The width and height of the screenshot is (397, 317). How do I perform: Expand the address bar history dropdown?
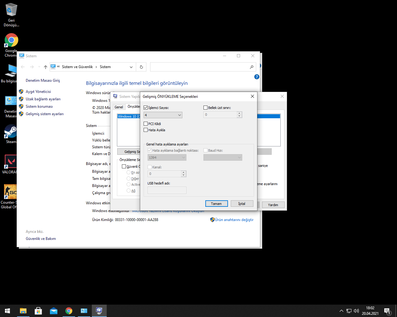(x=131, y=67)
